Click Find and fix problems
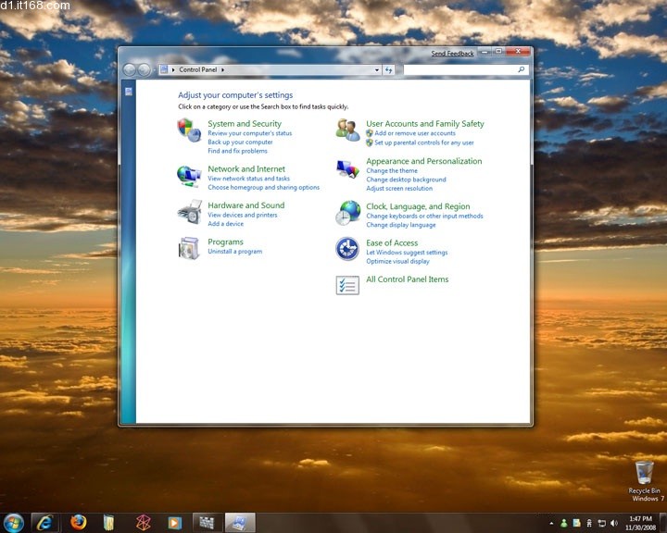 (237, 151)
